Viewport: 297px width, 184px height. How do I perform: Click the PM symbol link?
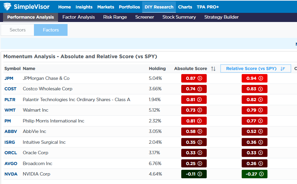coord(7,121)
